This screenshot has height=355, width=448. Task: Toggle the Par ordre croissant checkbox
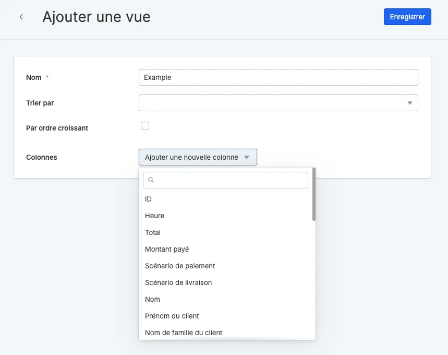click(145, 126)
